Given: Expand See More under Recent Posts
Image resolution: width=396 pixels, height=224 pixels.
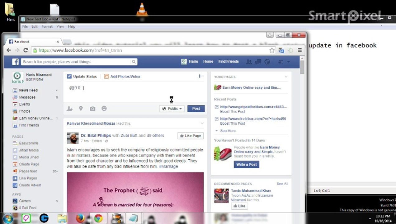Looking at the screenshot, I should point(225,131).
